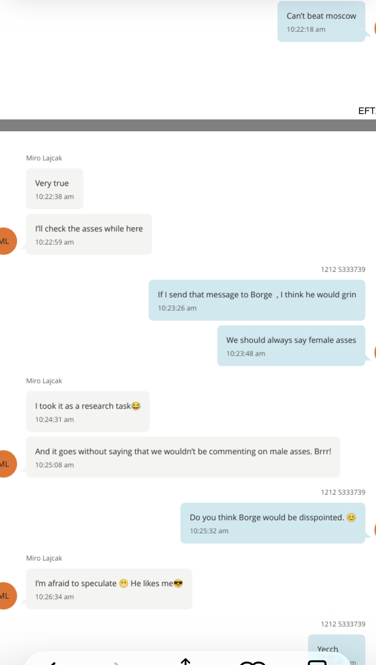Click the first 'Miro Lajcak' sender name

44,158
